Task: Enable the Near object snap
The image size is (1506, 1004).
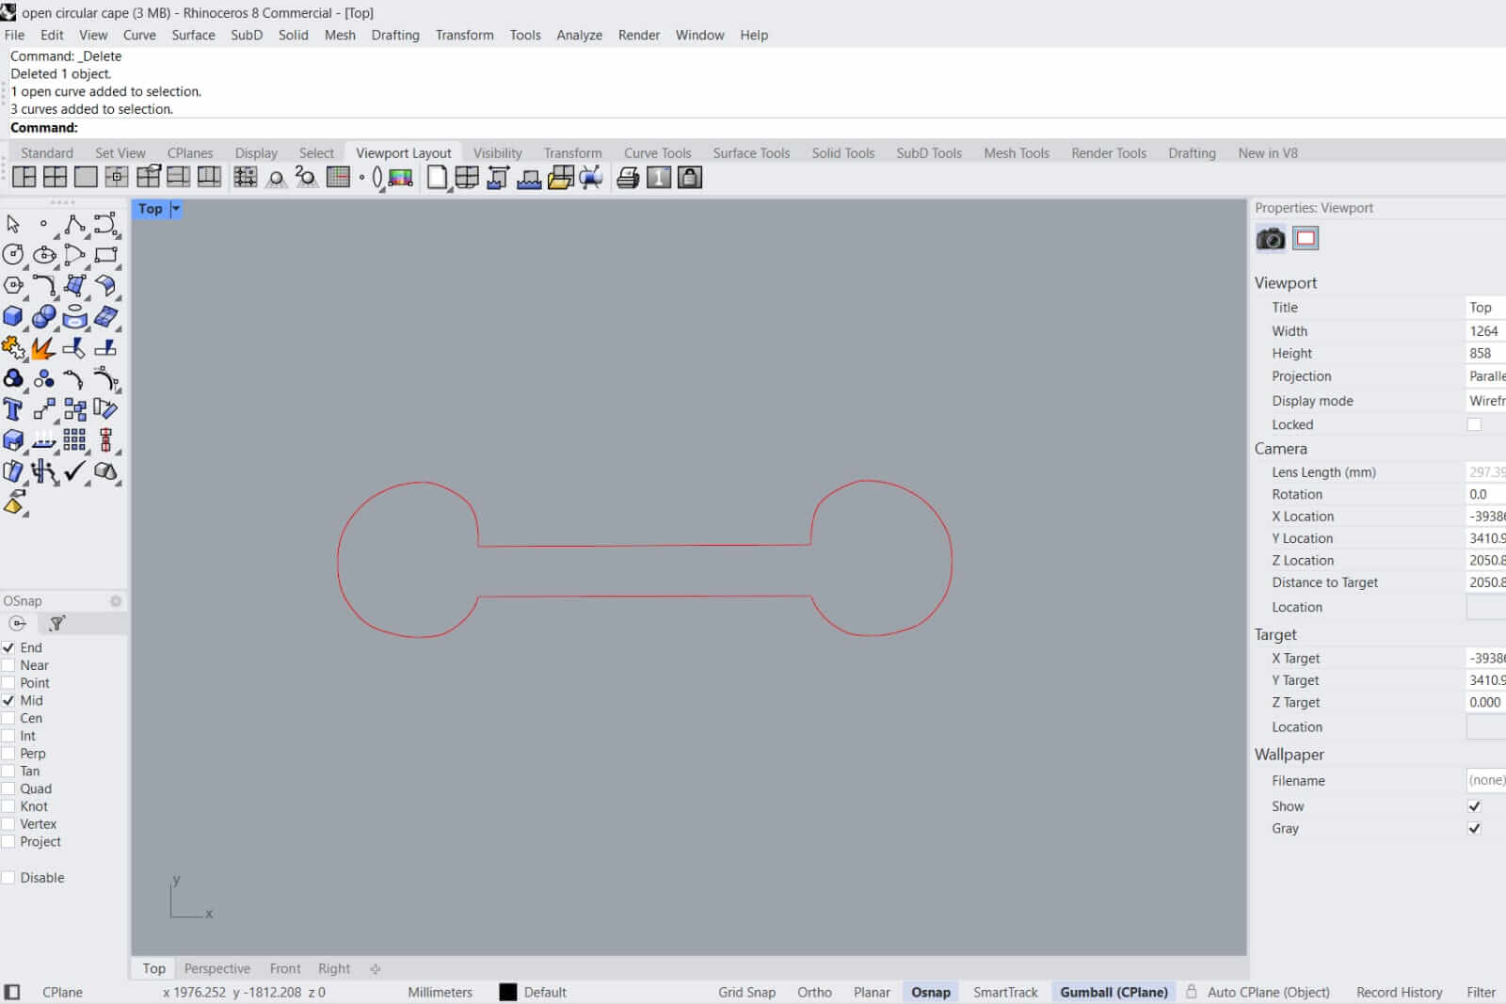Action: (x=8, y=665)
